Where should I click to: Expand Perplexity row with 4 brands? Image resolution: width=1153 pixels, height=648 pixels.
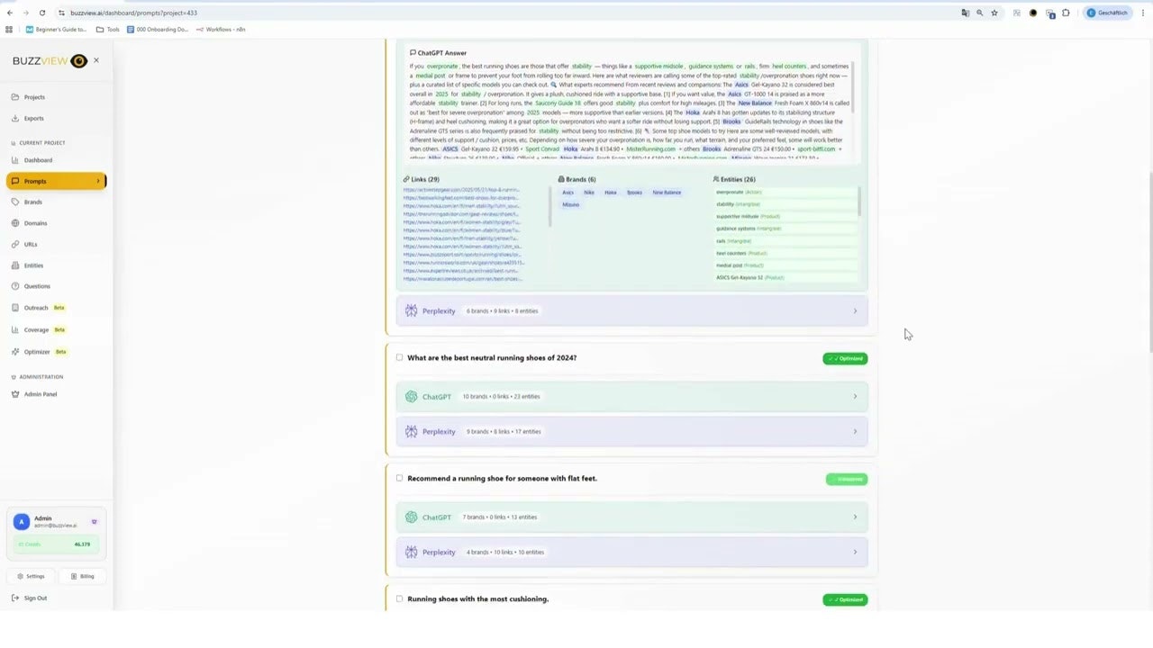coord(631,552)
